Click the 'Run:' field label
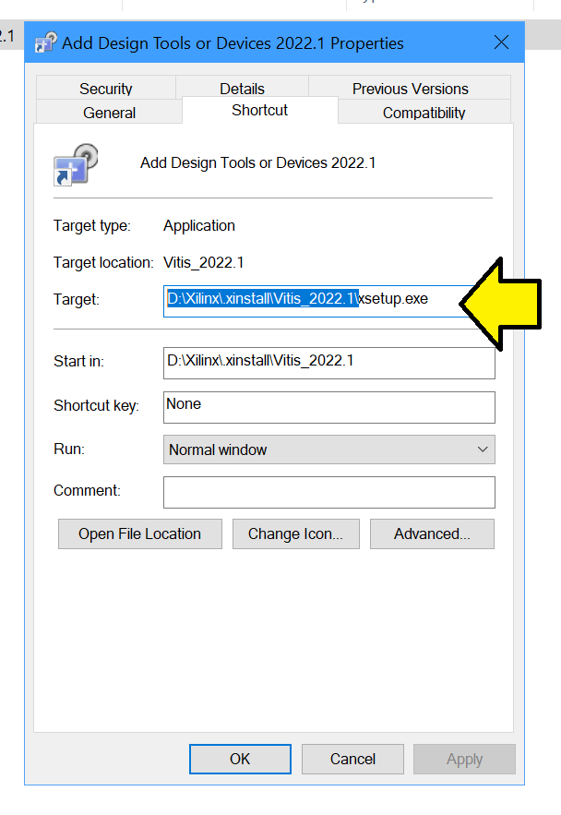This screenshot has width=561, height=815. pos(69,449)
